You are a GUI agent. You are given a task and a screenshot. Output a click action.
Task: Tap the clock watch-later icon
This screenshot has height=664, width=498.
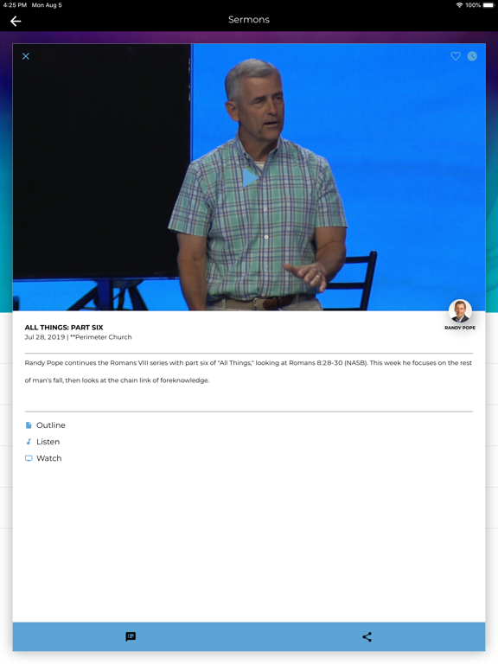[472, 56]
